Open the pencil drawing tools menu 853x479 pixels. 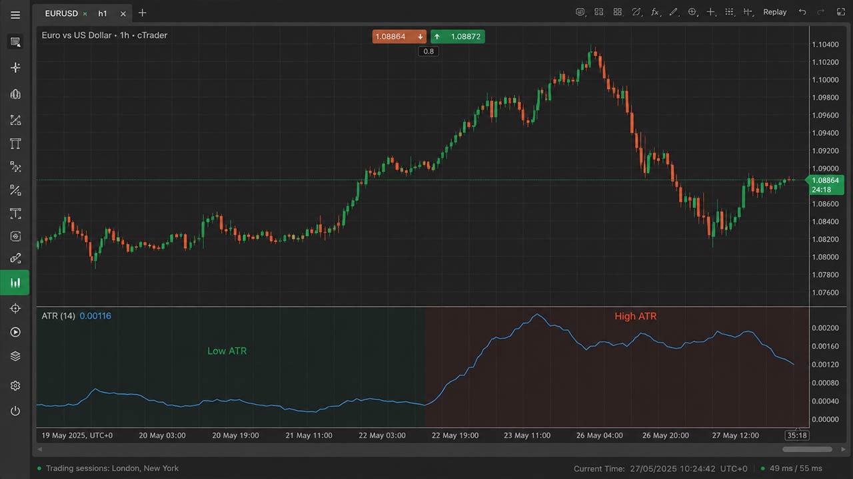coord(674,12)
